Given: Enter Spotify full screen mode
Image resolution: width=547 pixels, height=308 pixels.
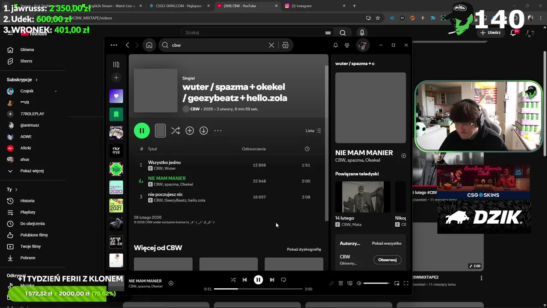Looking at the screenshot, I should point(406,283).
